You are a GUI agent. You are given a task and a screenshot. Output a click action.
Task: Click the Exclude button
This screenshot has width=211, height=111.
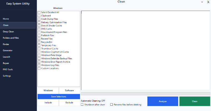tap(69, 102)
